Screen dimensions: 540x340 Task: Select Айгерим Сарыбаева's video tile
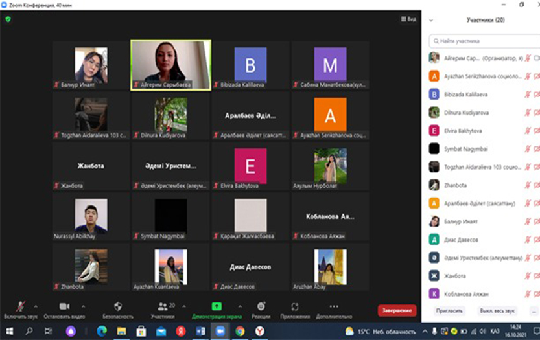[170, 65]
